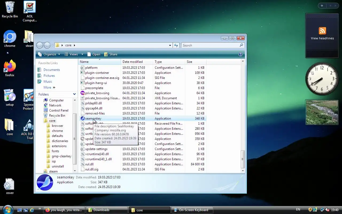The width and height of the screenshot is (342, 214).
Task: Sort by Name column header
Action: [x=100, y=62]
